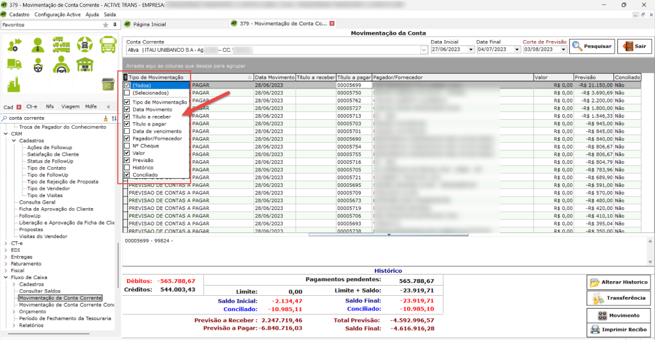The height and width of the screenshot is (340, 655).
Task: Click the history panel scrollbar down arrow
Action: 650,262
